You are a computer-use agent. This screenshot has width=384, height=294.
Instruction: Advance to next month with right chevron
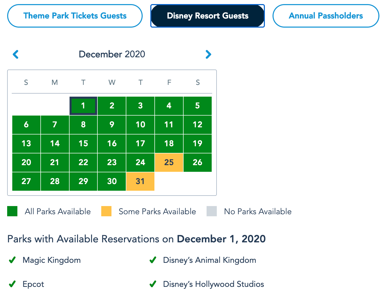[x=208, y=54]
